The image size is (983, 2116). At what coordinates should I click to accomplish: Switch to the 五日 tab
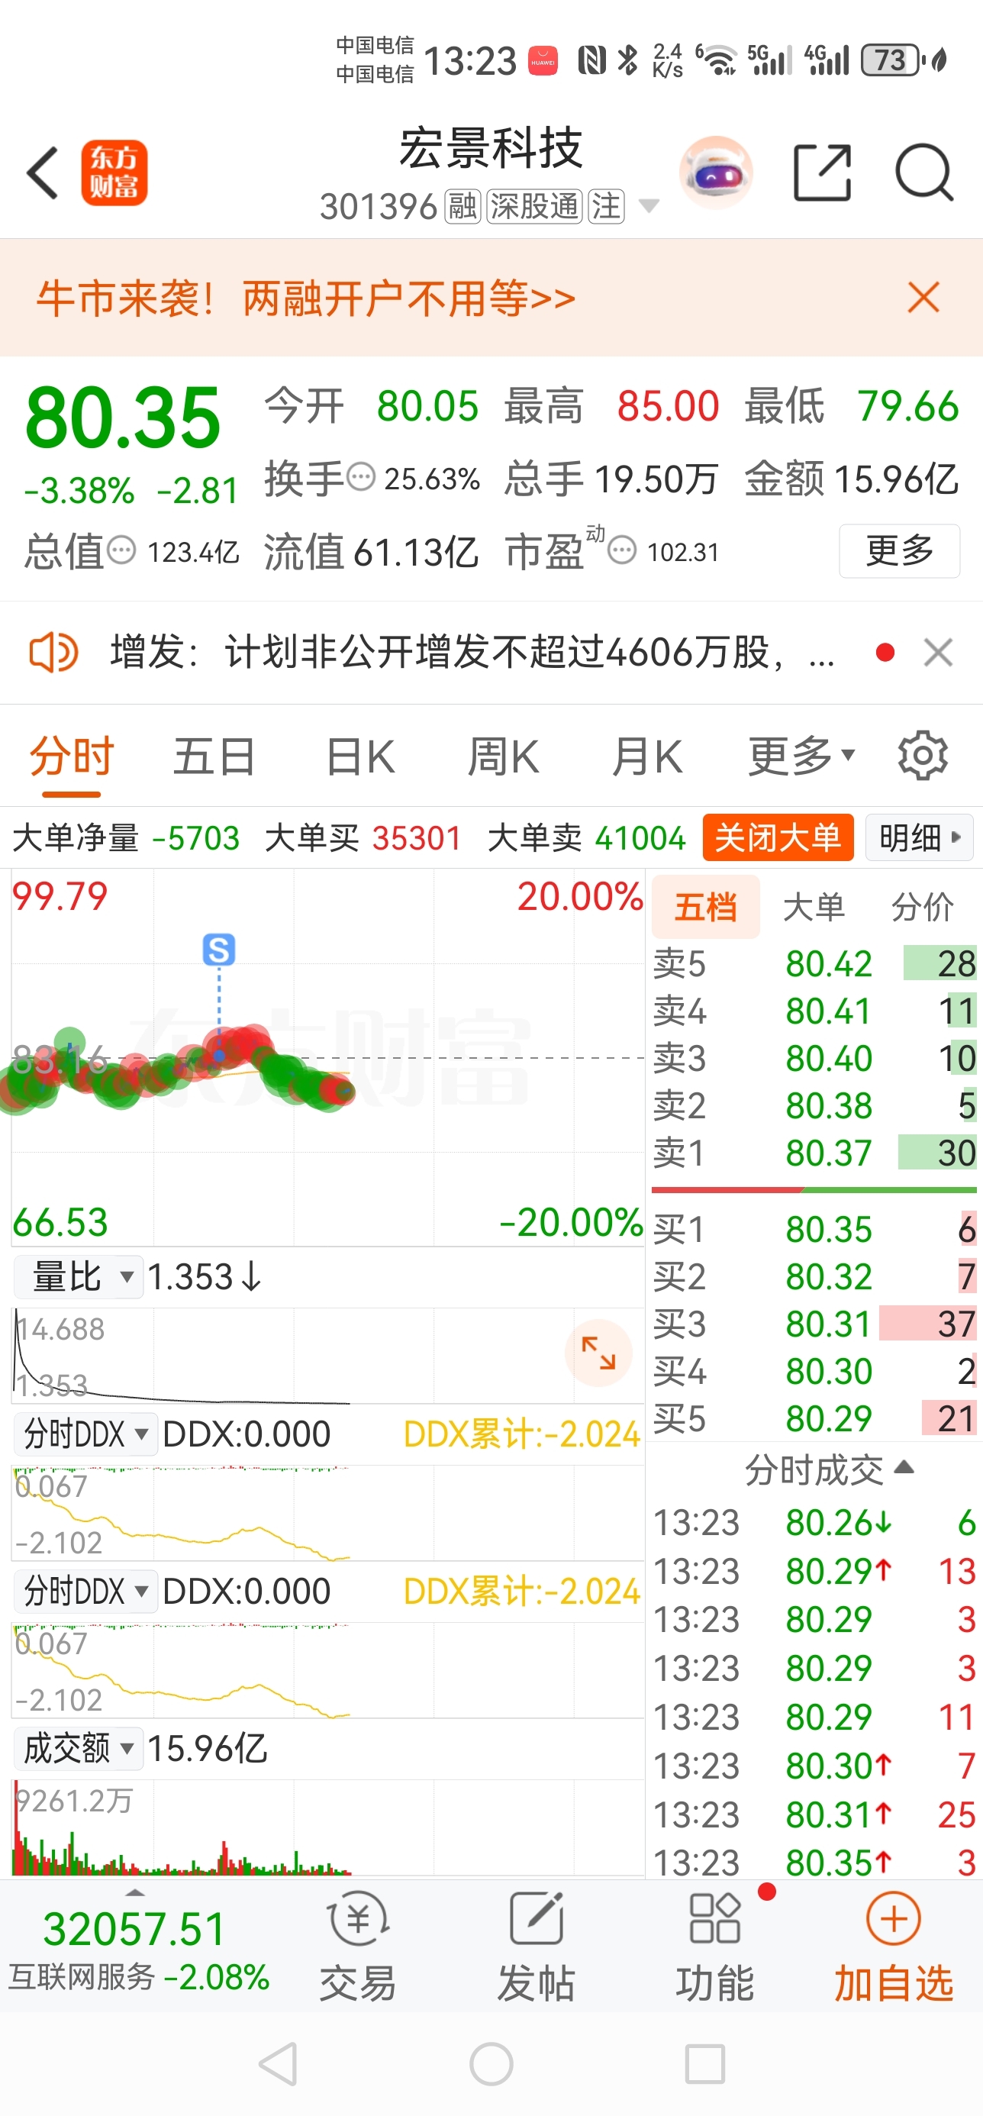click(x=214, y=756)
